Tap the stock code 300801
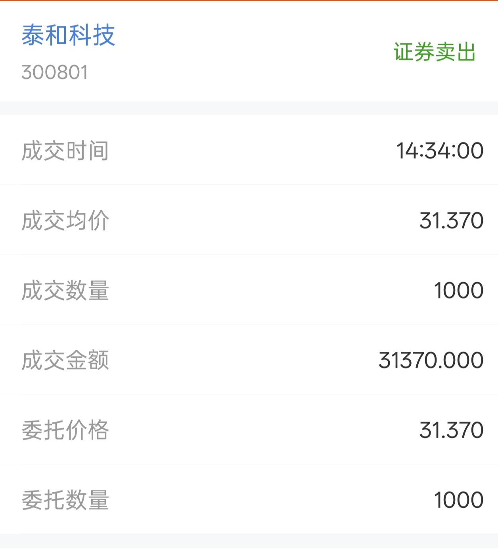Viewport: 498px width, 551px height. [55, 72]
